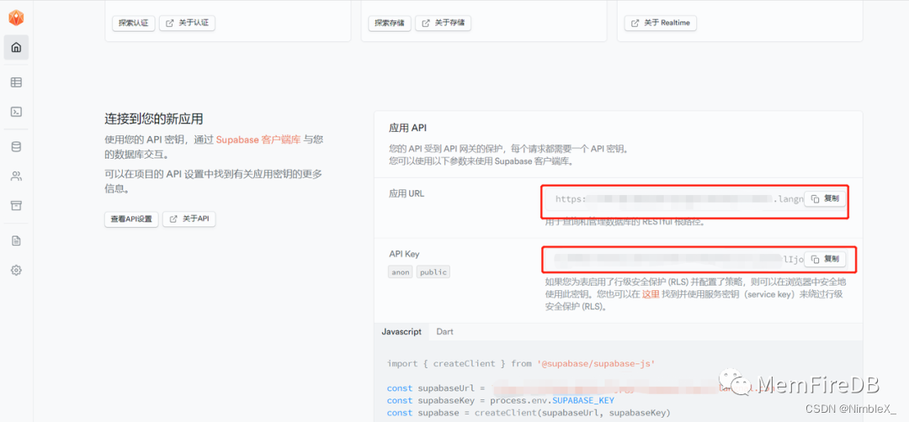Open the Home icon in sidebar
909x422 pixels.
[16, 47]
